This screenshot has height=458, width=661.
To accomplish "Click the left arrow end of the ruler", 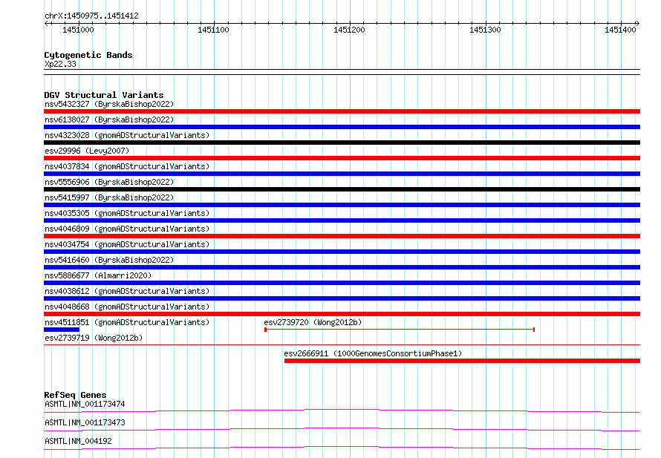I will [46, 24].
